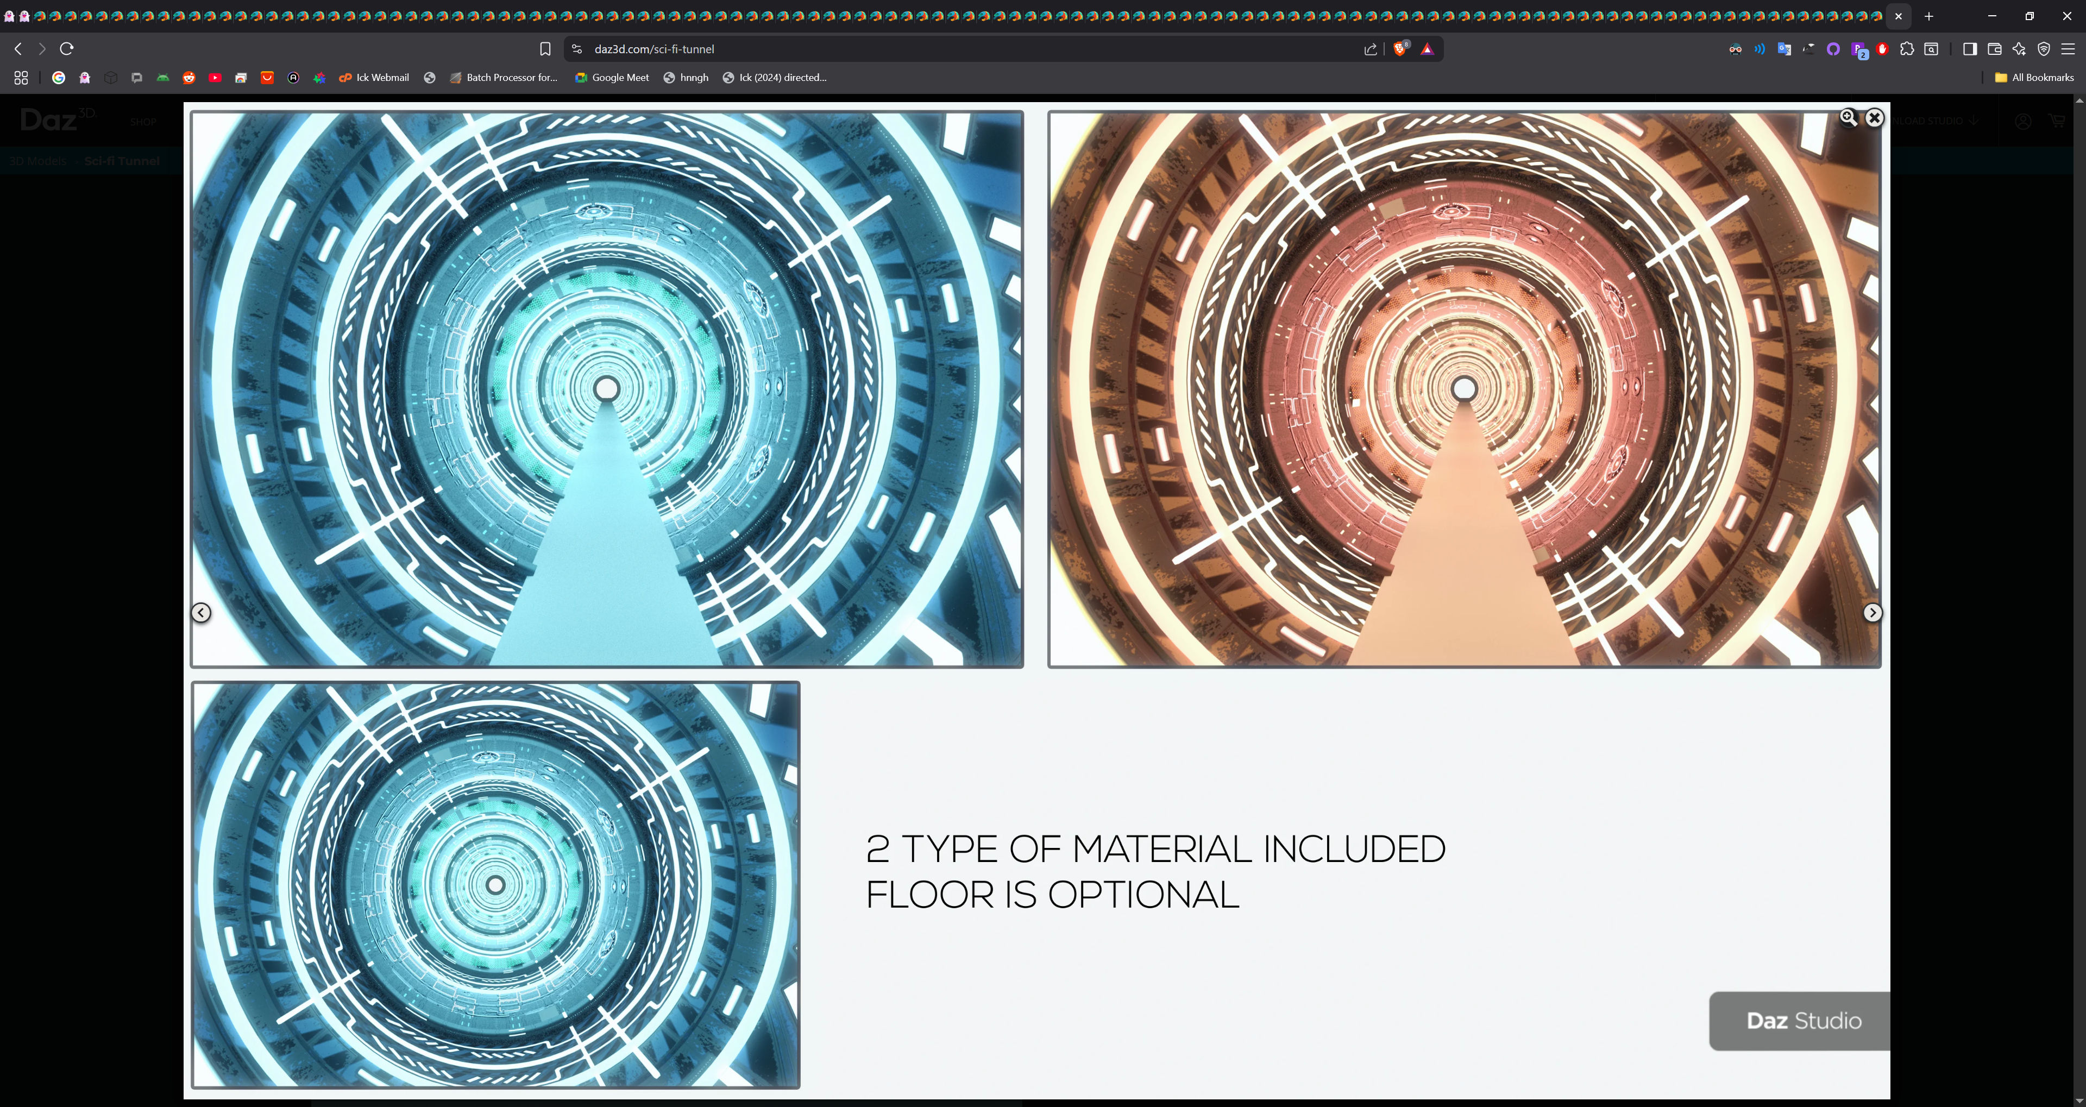Close the image lightbox with the X icon
The height and width of the screenshot is (1107, 2086).
[x=1874, y=118]
